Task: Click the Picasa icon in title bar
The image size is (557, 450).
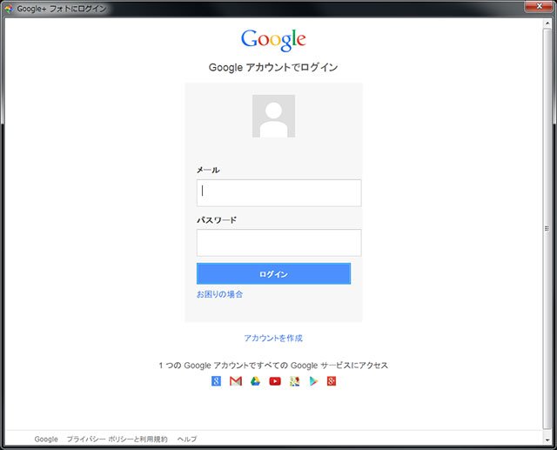Action: click(x=9, y=9)
